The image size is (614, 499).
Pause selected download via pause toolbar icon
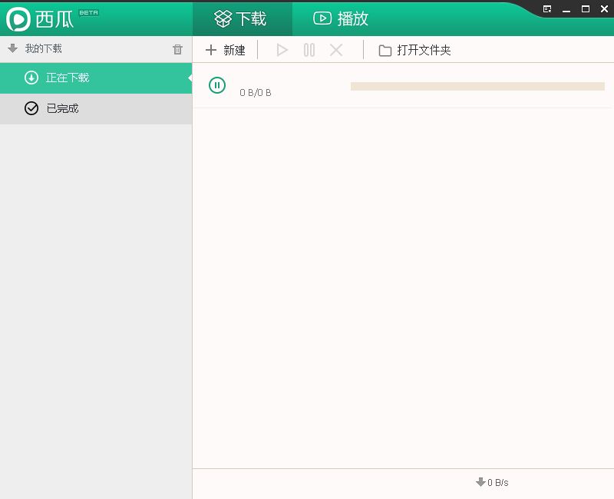[309, 50]
